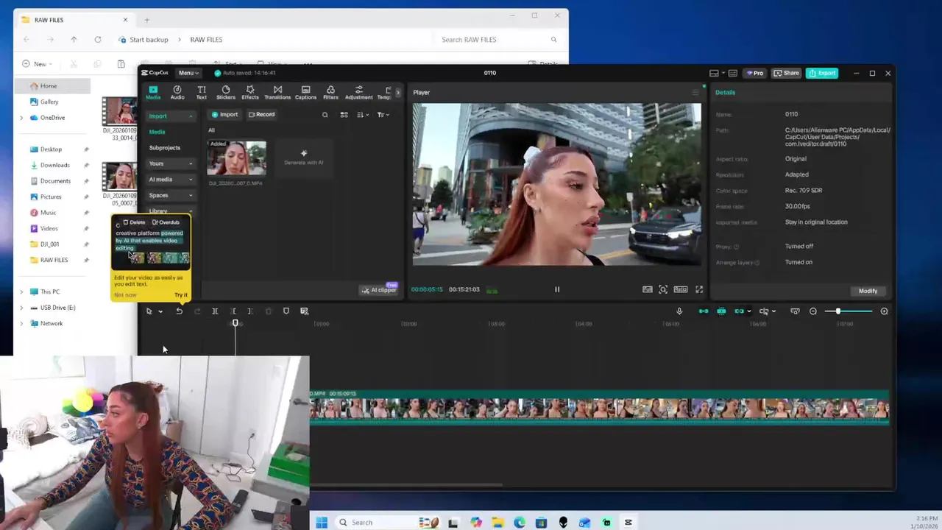Click Try it on the tooltip
The image size is (942, 530).
tap(181, 295)
